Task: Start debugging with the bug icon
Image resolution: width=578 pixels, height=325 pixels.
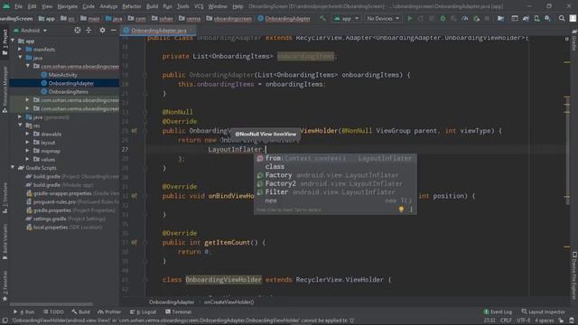Action: (443, 18)
